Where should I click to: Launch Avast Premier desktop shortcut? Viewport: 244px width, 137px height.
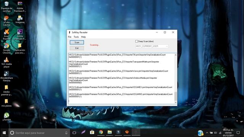(6, 35)
